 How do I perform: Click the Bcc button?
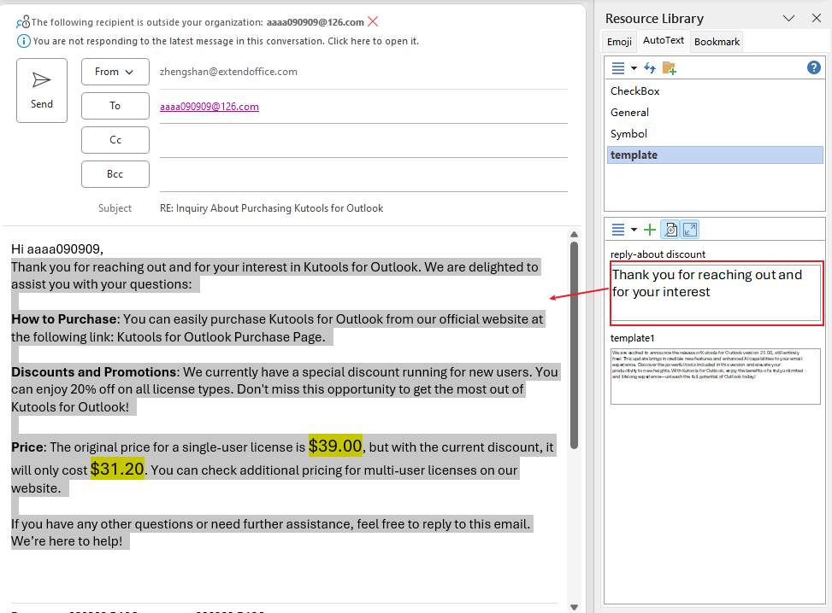(x=115, y=174)
